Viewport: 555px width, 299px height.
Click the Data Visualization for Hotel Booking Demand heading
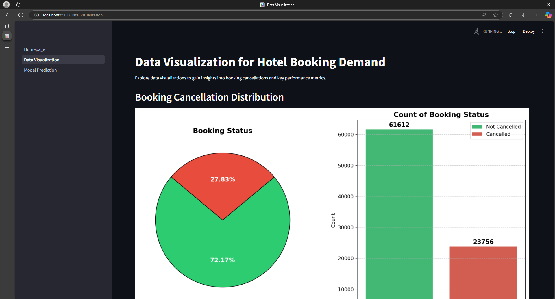260,62
